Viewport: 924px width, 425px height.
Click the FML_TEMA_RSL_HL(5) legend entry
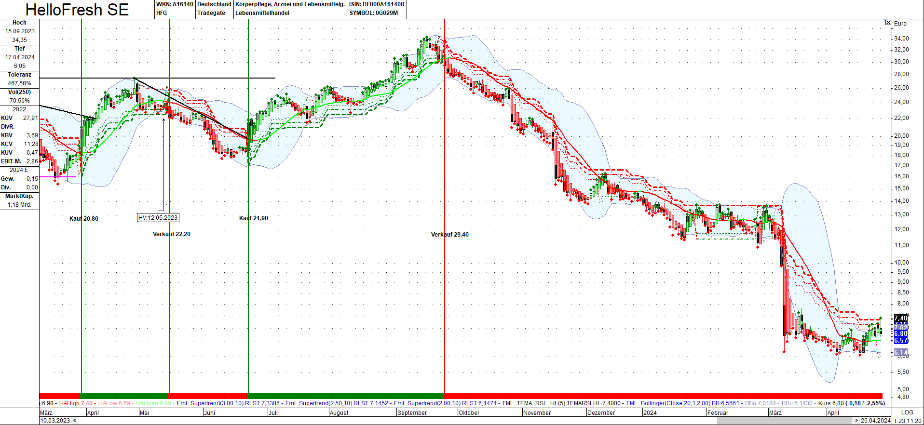click(x=562, y=403)
